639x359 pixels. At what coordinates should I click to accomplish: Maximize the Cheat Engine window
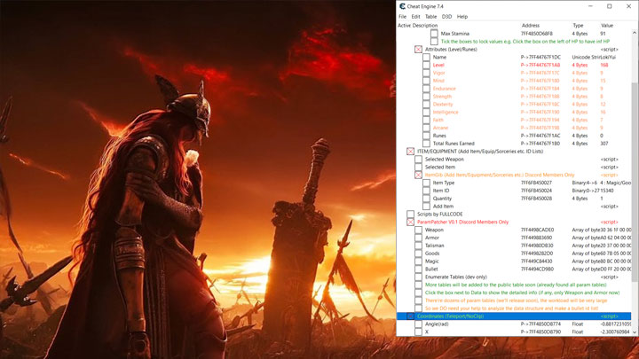[x=608, y=6]
